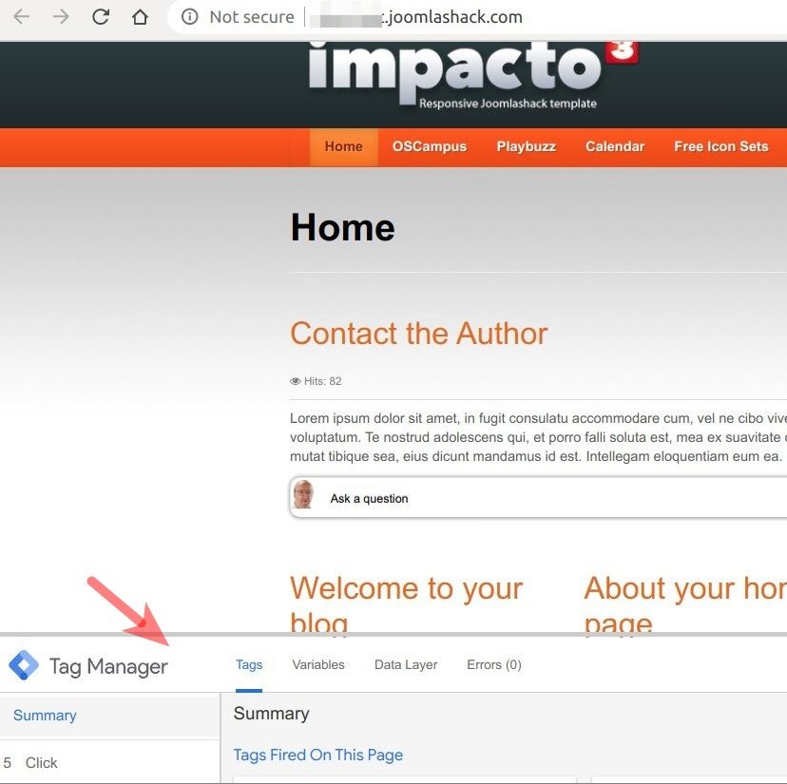Click the Not secure info icon
This screenshot has width=787, height=784.
[189, 17]
